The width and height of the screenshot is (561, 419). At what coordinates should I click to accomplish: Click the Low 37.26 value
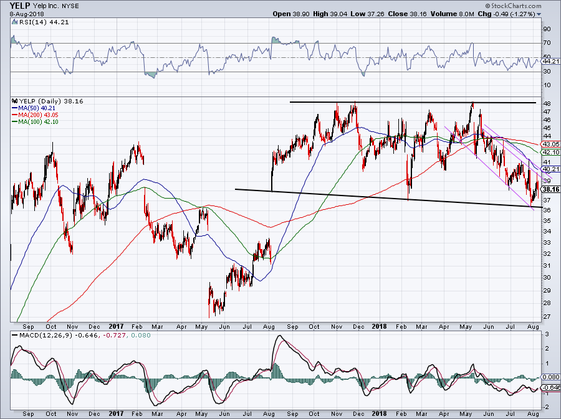(367, 14)
